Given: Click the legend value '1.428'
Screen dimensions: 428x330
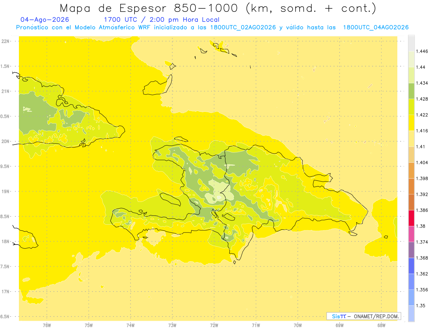Looking at the screenshot, I should click(422, 99).
